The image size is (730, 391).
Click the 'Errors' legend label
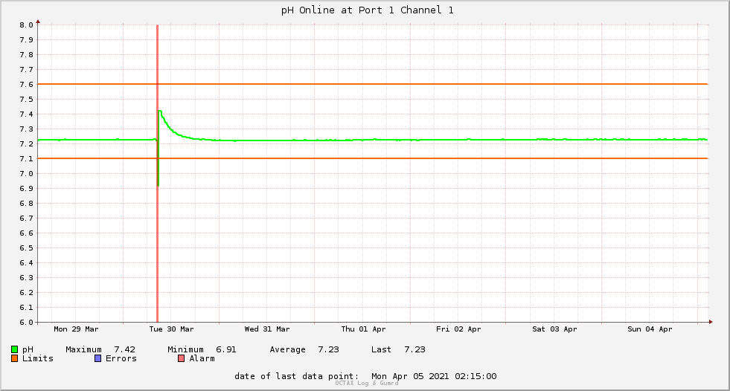pos(121,358)
